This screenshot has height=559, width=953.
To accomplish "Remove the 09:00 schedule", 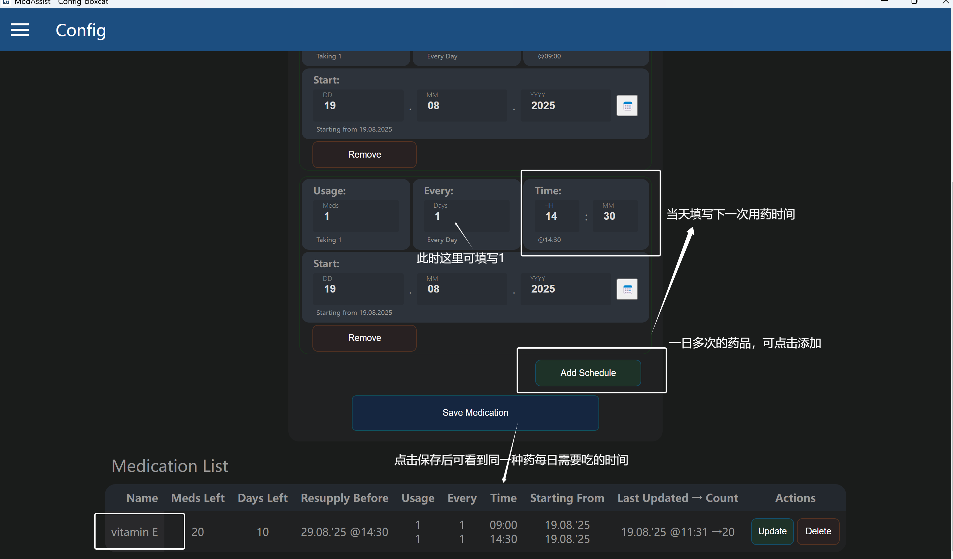I will click(364, 154).
